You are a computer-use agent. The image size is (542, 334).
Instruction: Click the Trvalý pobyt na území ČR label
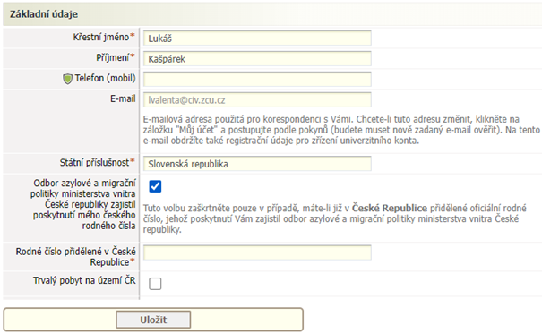coord(84,280)
